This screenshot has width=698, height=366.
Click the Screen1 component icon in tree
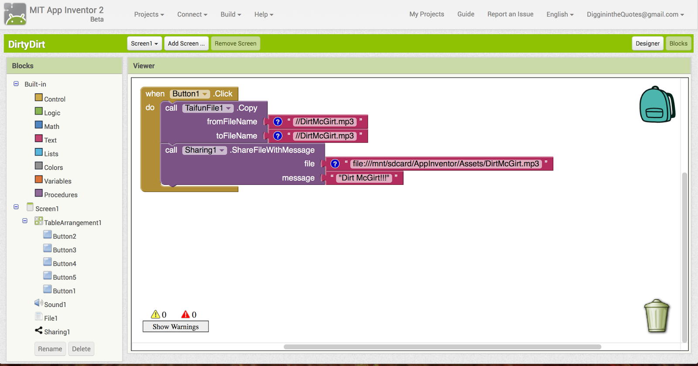[30, 207]
